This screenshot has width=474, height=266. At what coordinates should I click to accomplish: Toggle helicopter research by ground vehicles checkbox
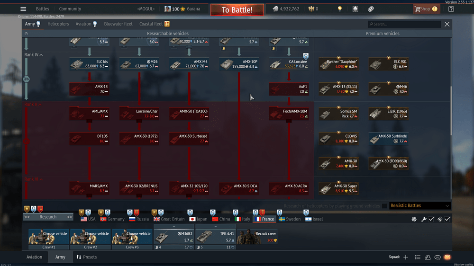click(x=384, y=206)
